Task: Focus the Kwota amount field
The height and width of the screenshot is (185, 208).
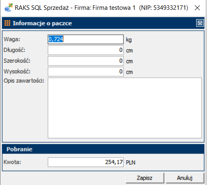Action: click(x=86, y=162)
